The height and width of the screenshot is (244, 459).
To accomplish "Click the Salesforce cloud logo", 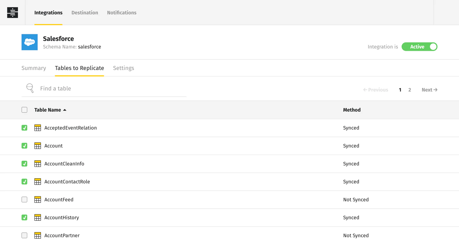I will (x=30, y=42).
